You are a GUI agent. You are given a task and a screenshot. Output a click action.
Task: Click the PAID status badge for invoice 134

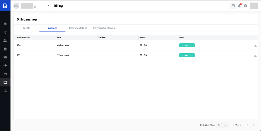(x=187, y=45)
